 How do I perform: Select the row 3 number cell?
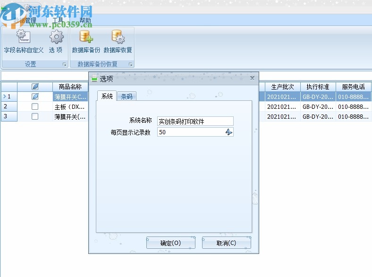pyautogui.click(x=9, y=116)
